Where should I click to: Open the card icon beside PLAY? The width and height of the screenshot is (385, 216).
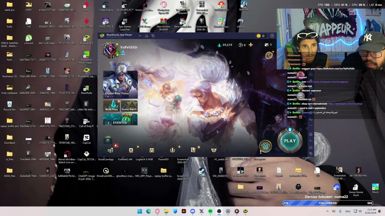pos(265,146)
